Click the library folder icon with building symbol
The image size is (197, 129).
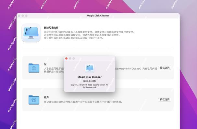[x=34, y=68]
